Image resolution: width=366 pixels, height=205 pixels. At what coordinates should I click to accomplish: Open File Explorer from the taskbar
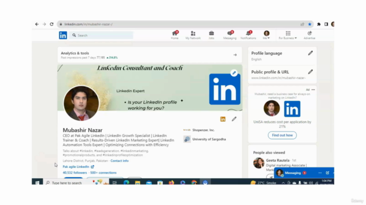coord(137,183)
